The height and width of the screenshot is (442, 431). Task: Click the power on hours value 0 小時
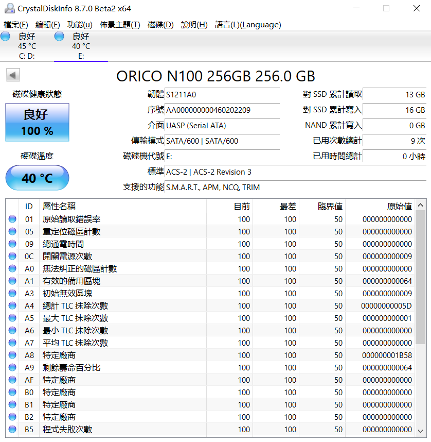pyautogui.click(x=394, y=157)
